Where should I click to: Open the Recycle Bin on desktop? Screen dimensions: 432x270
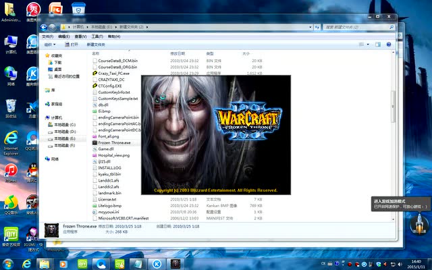[11, 107]
